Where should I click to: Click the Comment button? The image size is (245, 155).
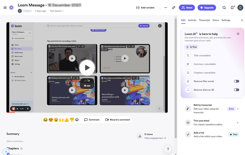tap(92, 120)
